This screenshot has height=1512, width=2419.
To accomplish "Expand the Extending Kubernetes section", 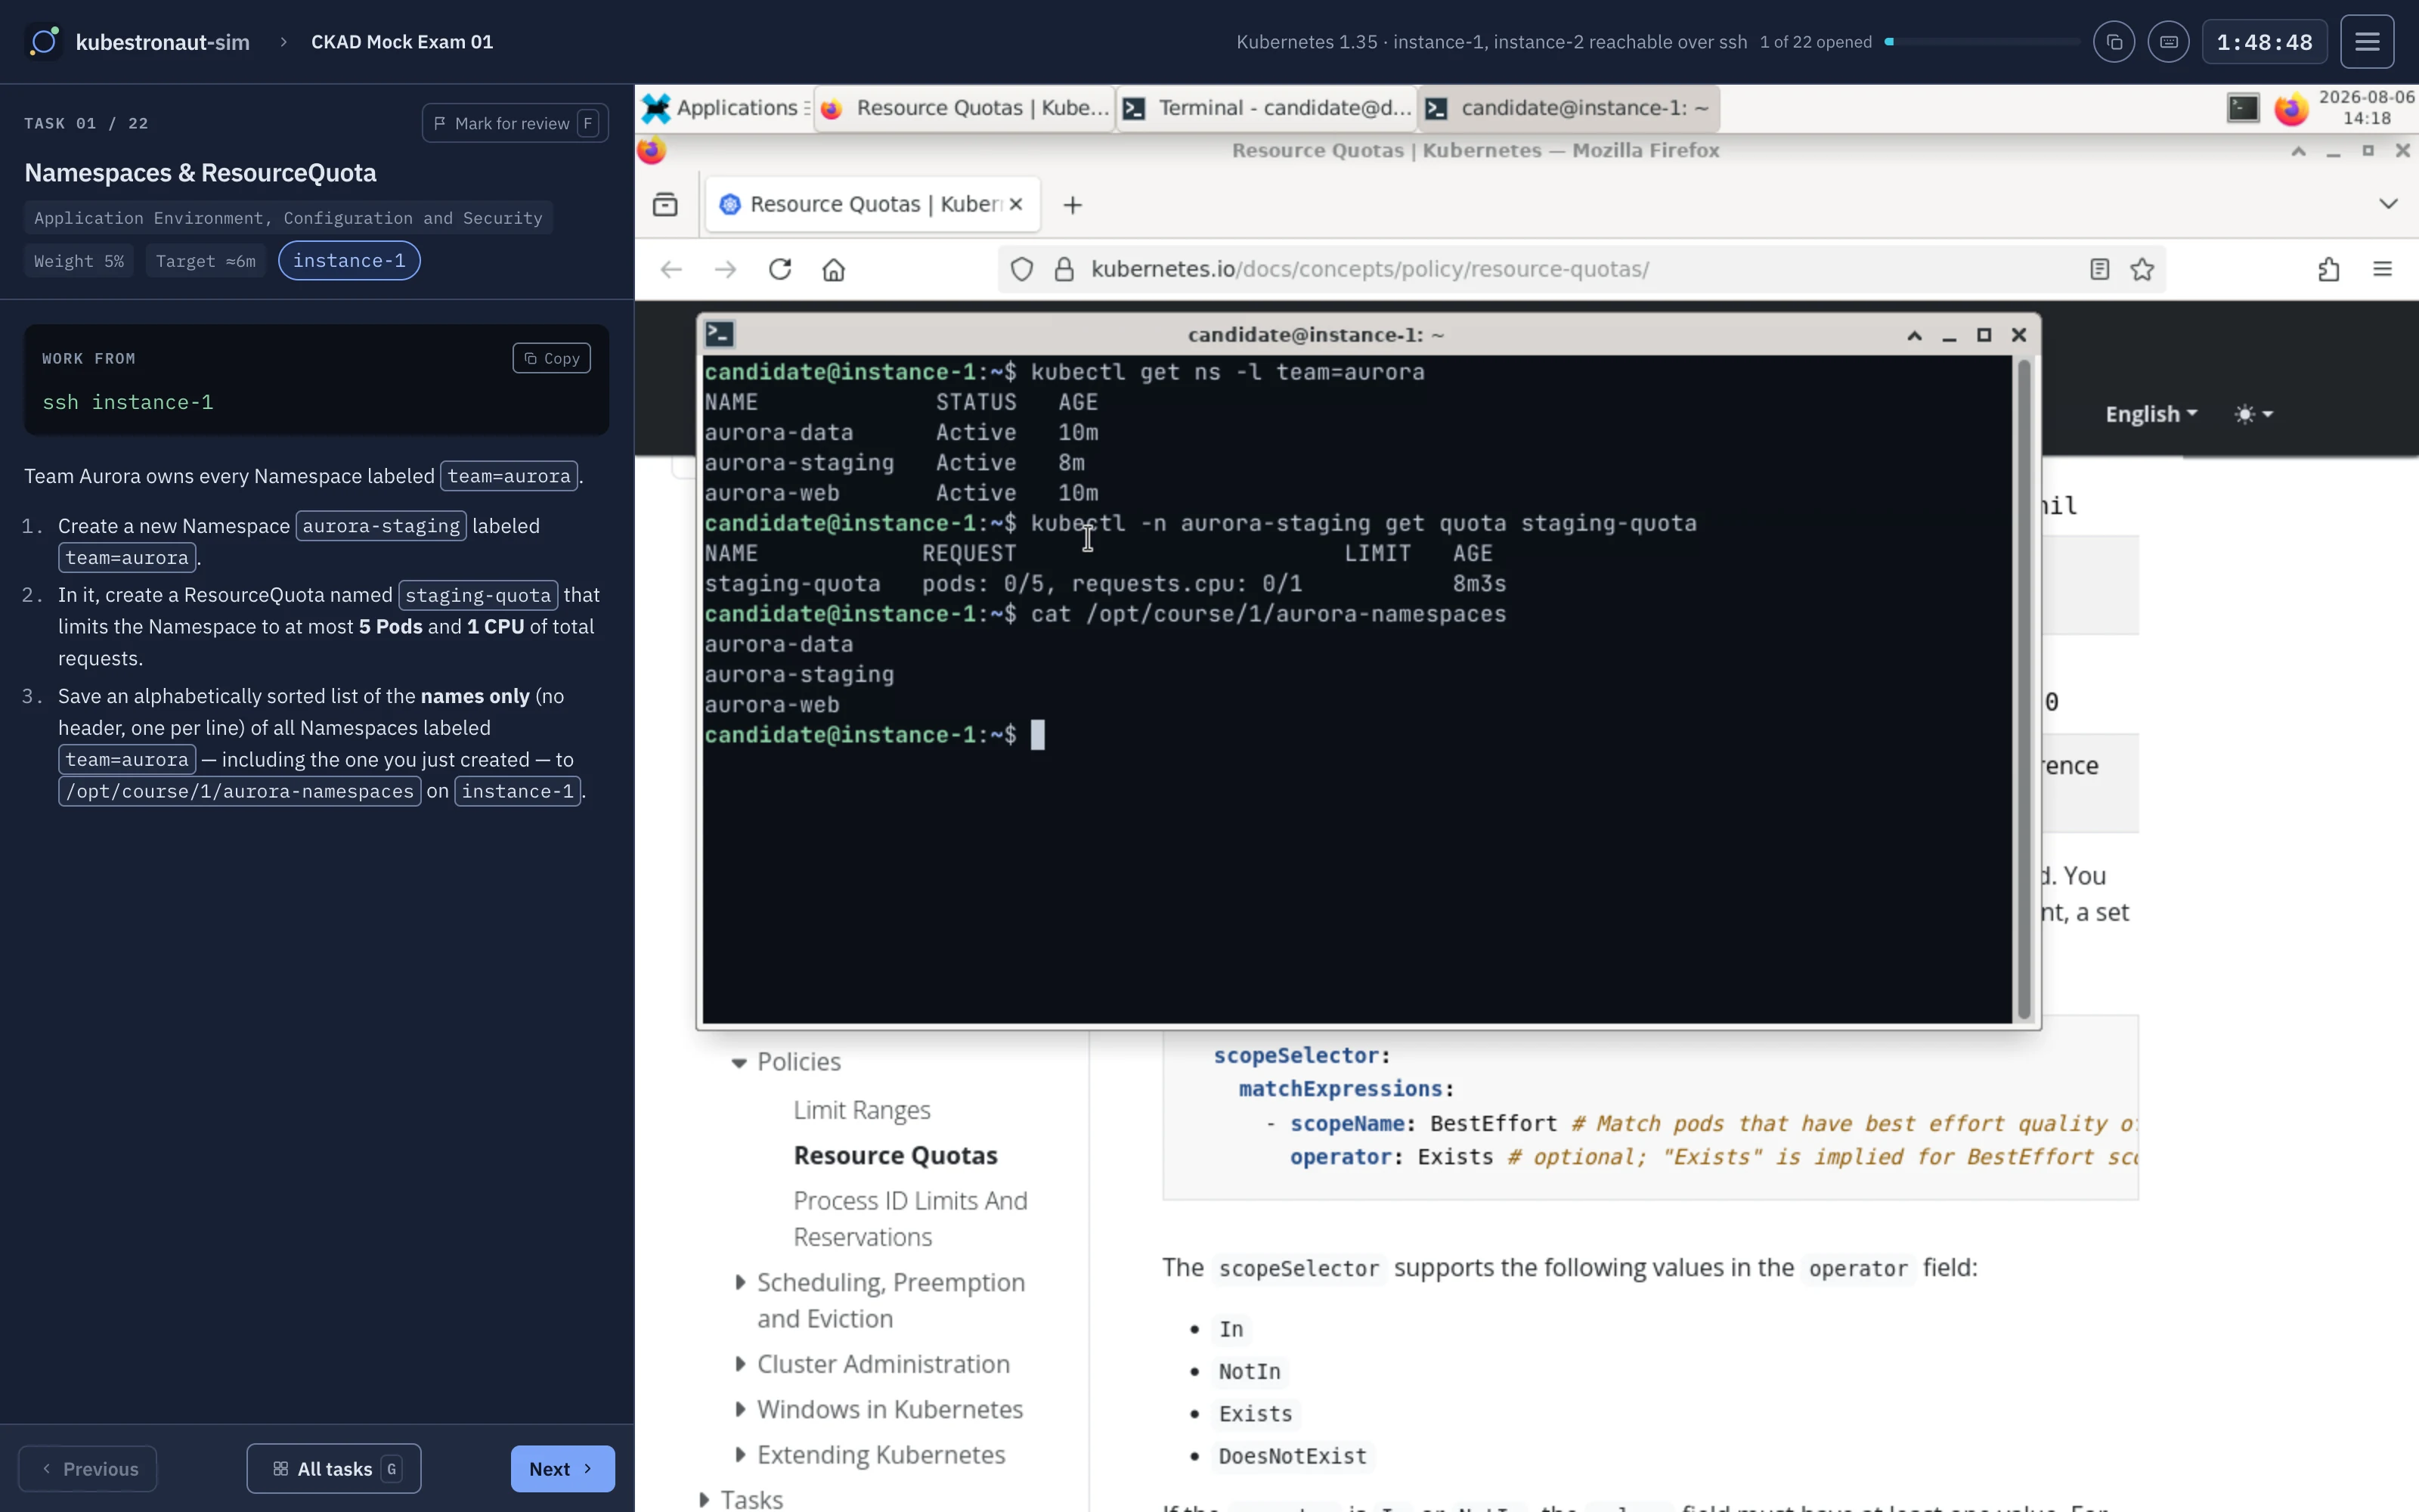I will pyautogui.click(x=741, y=1455).
